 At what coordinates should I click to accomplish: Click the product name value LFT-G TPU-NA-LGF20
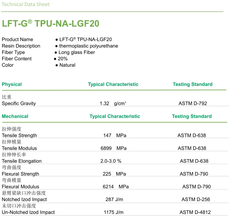click(x=86, y=39)
